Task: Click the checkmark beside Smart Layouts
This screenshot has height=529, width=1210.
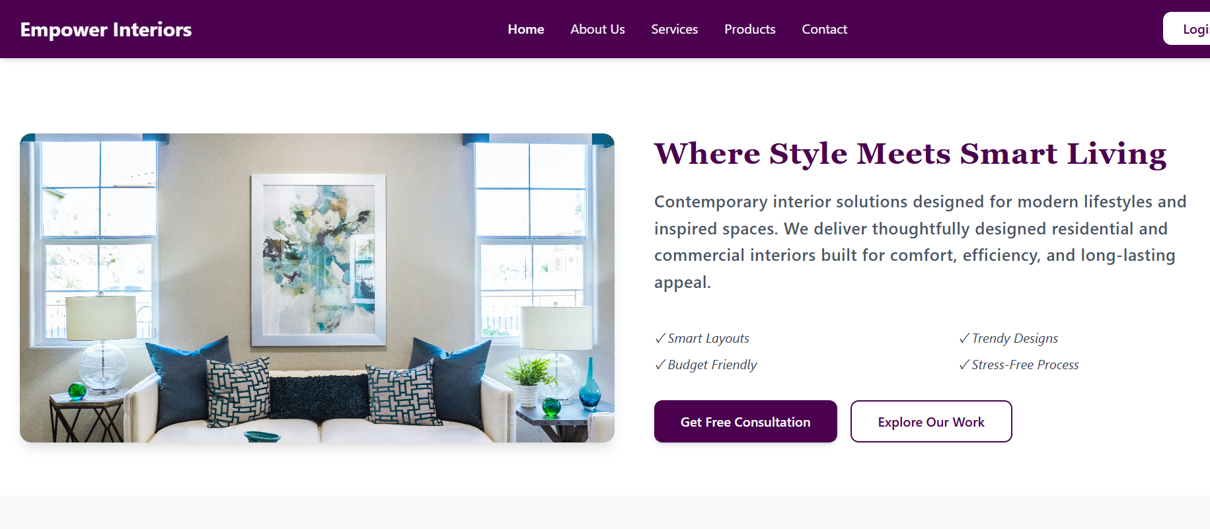Action: (x=660, y=338)
